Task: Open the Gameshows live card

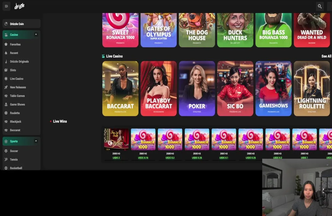Action: [274, 88]
